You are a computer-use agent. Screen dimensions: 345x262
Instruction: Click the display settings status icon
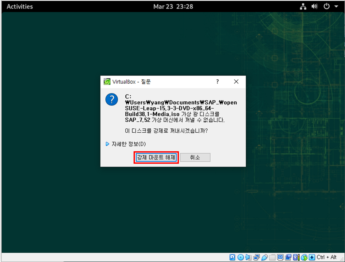tap(280, 257)
